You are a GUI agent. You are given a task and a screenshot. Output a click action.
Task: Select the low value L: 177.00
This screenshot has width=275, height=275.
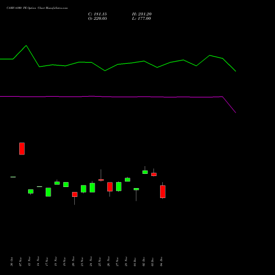point(141,19)
